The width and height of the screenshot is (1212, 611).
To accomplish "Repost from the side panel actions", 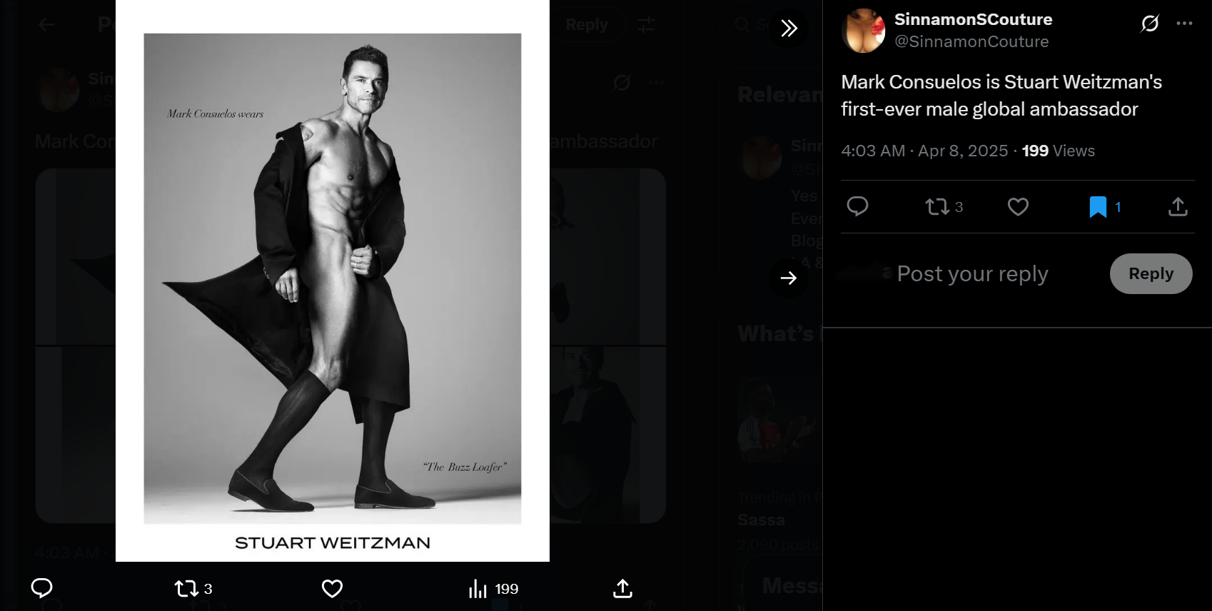I will 937,207.
